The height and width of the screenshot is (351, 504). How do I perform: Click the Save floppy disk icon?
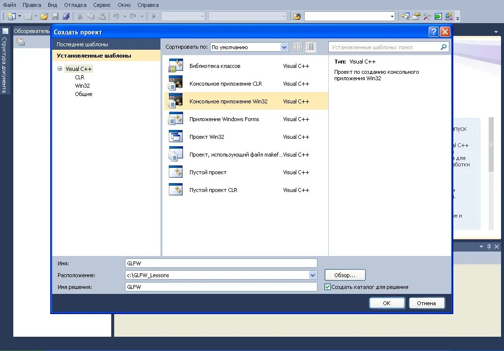(x=55, y=16)
